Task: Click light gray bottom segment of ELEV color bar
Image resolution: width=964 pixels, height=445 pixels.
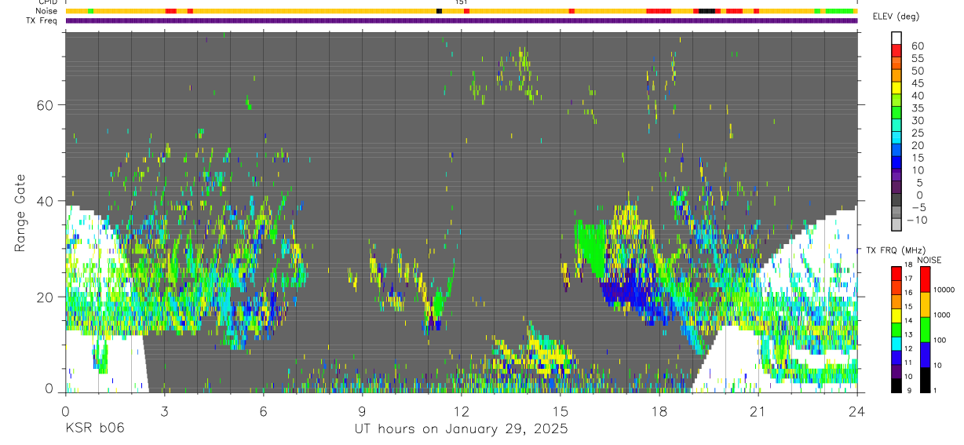Action: [896, 224]
